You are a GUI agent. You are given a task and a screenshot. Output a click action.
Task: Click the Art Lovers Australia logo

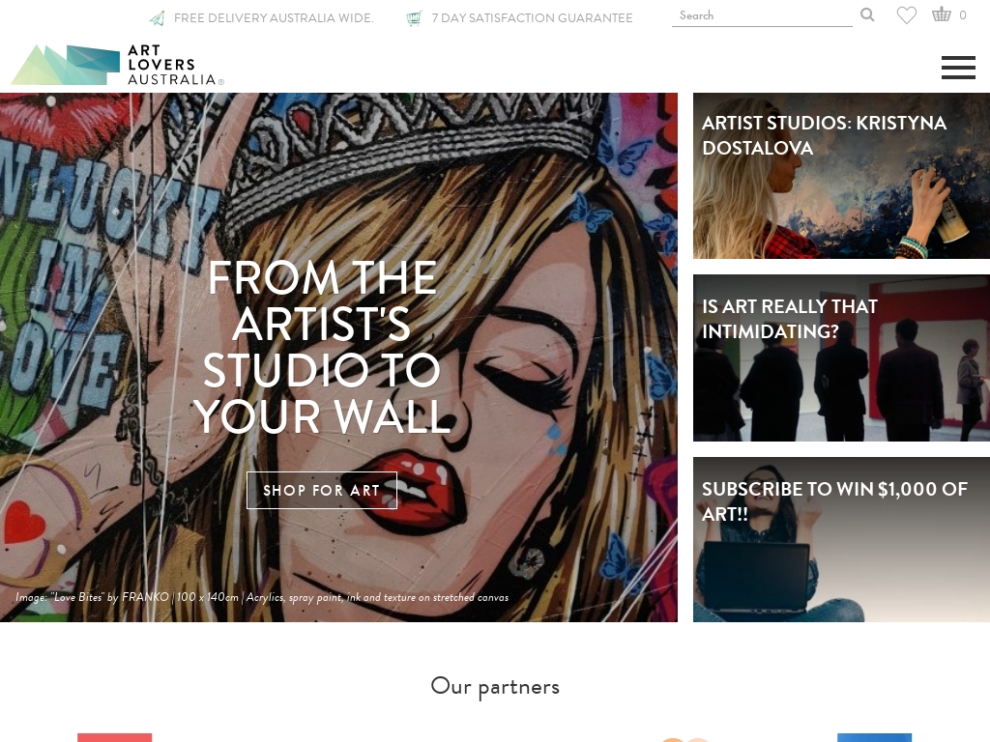(117, 65)
